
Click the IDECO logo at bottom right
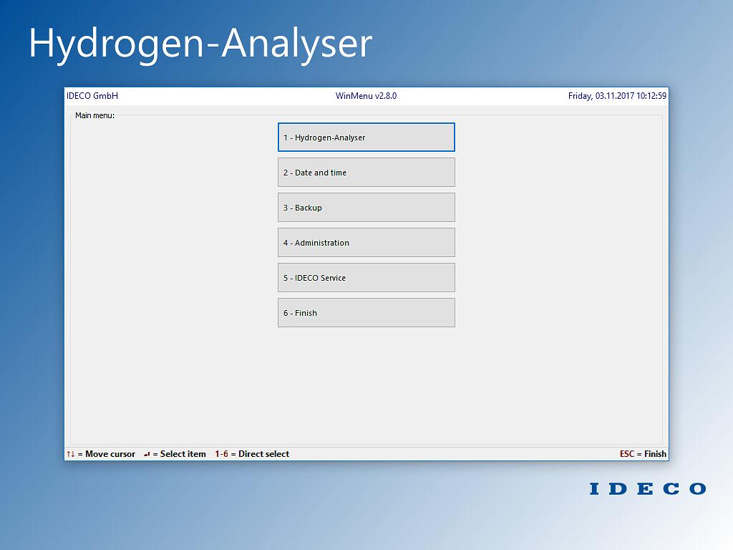(x=647, y=489)
